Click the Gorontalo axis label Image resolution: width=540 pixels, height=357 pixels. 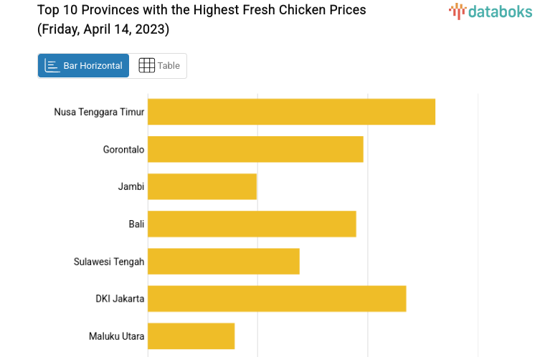coord(123,149)
